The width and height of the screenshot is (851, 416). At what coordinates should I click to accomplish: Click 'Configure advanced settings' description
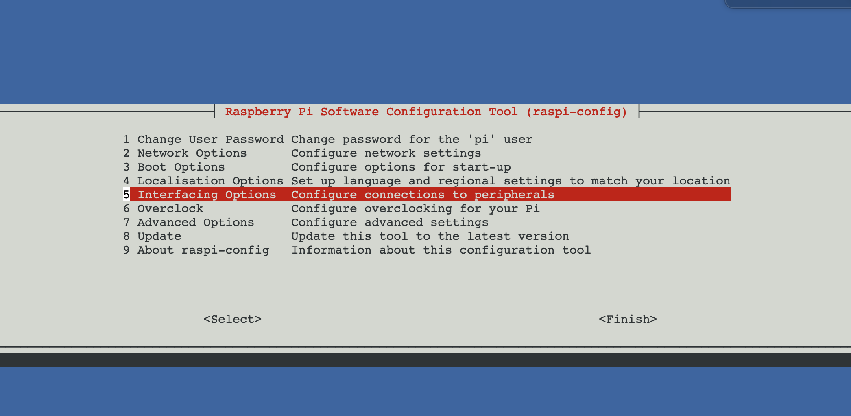[390, 223]
